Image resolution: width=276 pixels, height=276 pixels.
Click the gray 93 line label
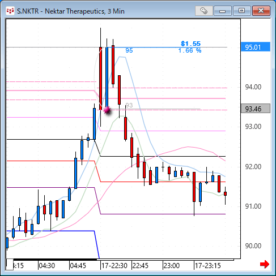(129, 105)
